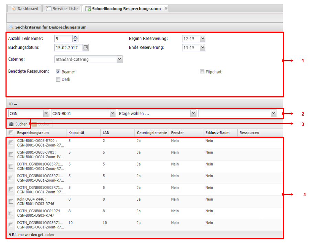
Task: Click the status text '9 Räume wurden gefunden'
Action: pos(31,235)
